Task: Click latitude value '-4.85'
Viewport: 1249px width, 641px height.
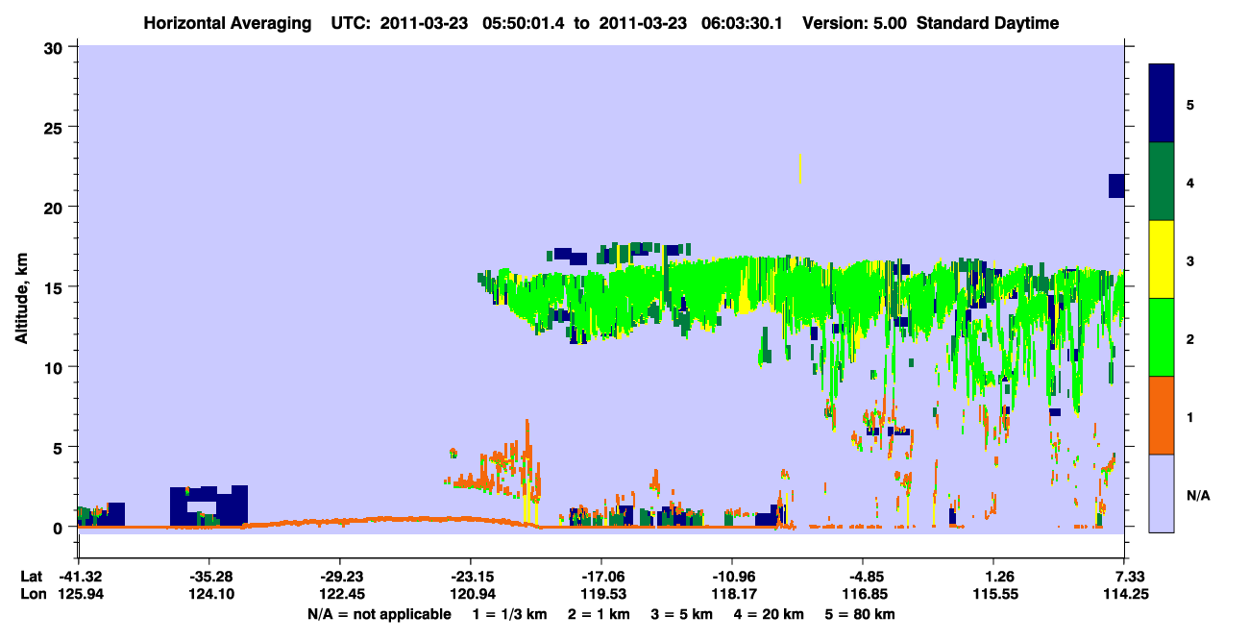Action: coord(863,577)
